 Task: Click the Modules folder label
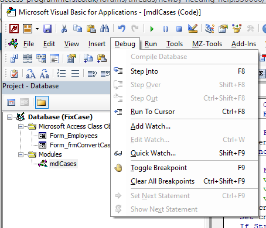50,154
